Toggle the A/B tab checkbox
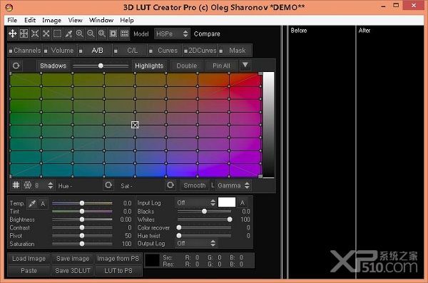This screenshot has height=283, width=428. (x=81, y=51)
